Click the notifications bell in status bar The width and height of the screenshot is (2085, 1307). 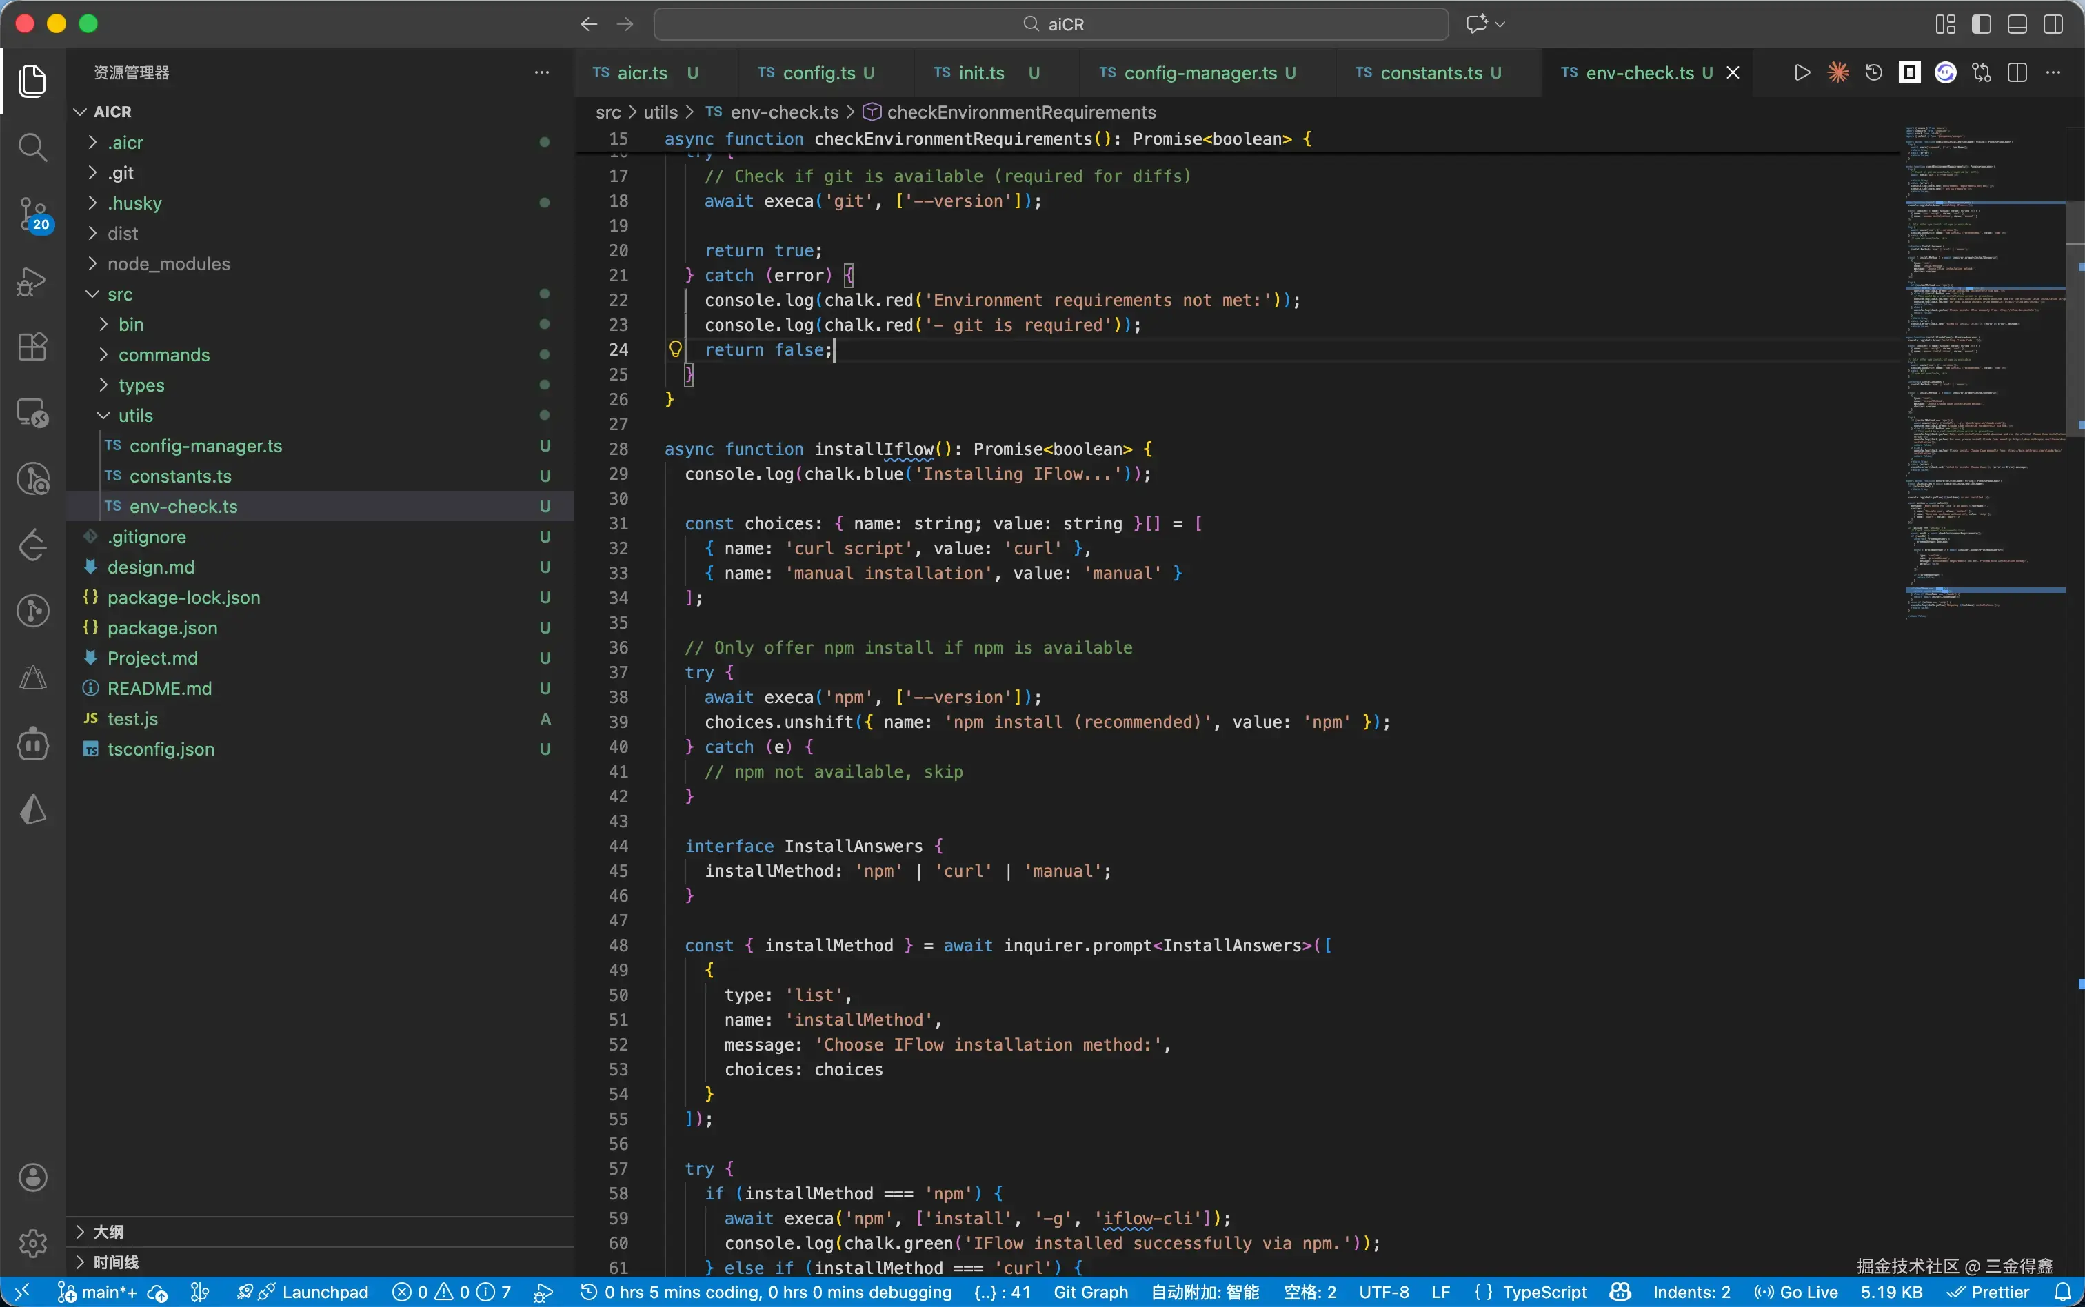click(2062, 1291)
